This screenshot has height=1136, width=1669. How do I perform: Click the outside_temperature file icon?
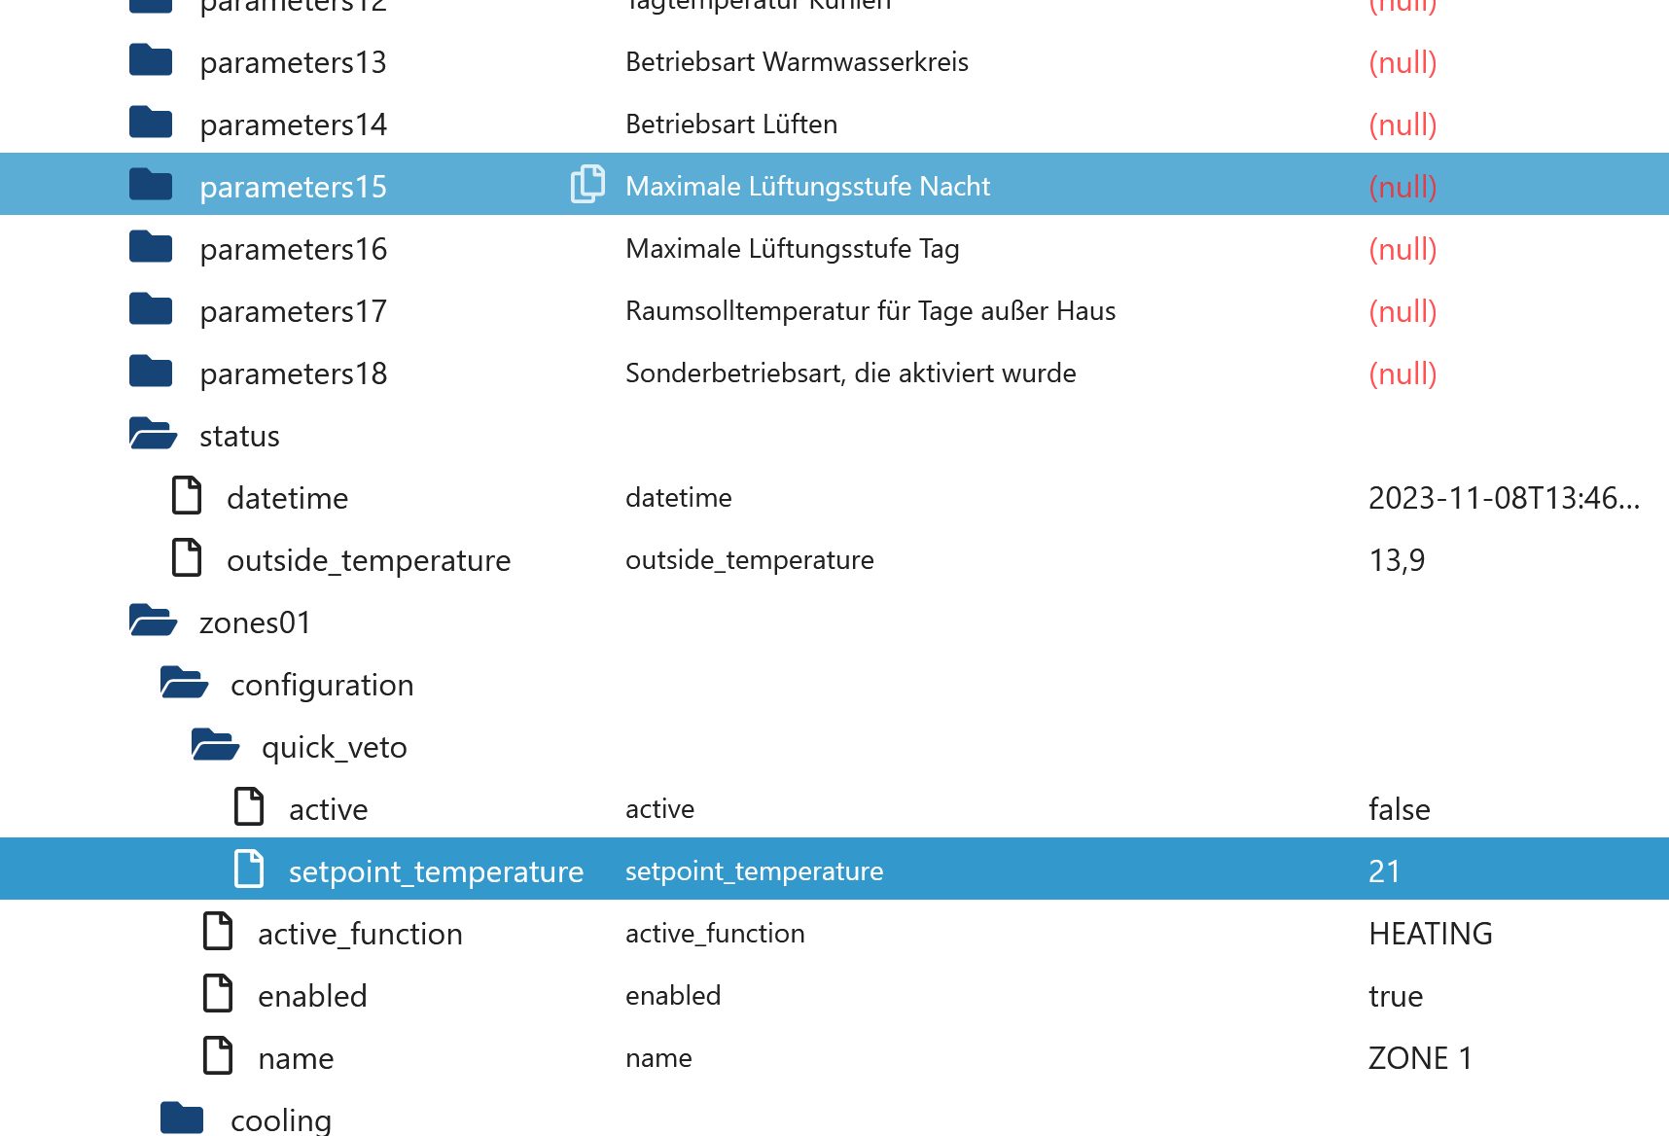click(x=187, y=557)
